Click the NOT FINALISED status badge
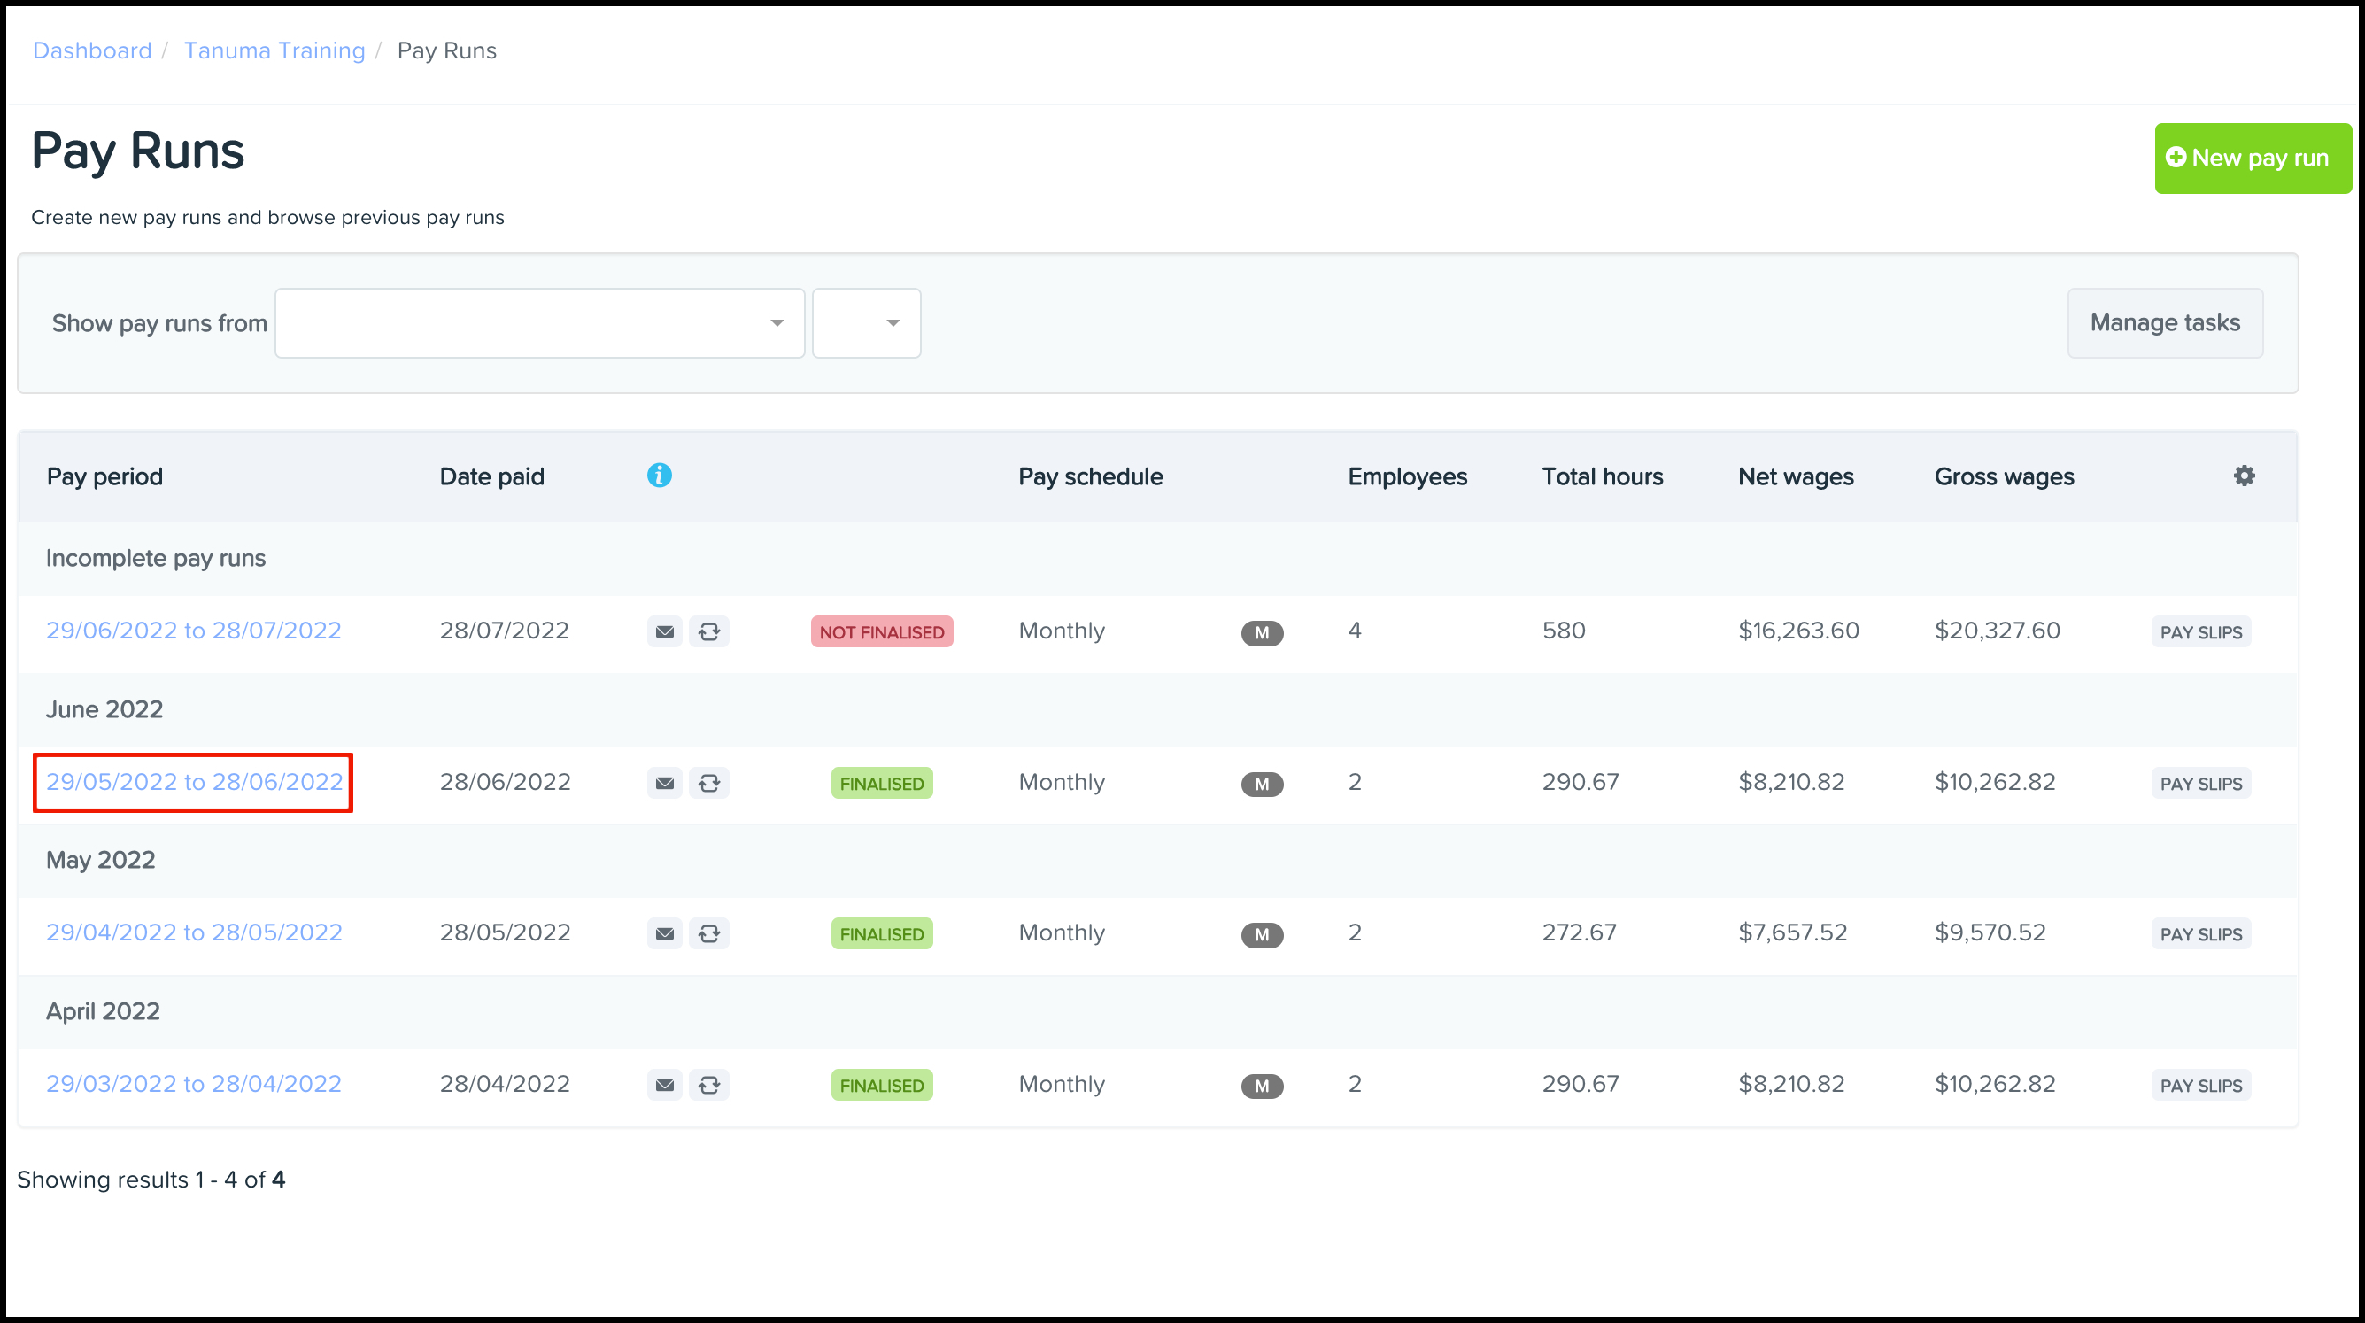Screen dimensions: 2365x1323 881,632
